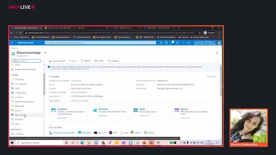The height and width of the screenshot is (155, 276).
Task: Focus the Azure global search bar
Action: pyautogui.click(x=100, y=43)
